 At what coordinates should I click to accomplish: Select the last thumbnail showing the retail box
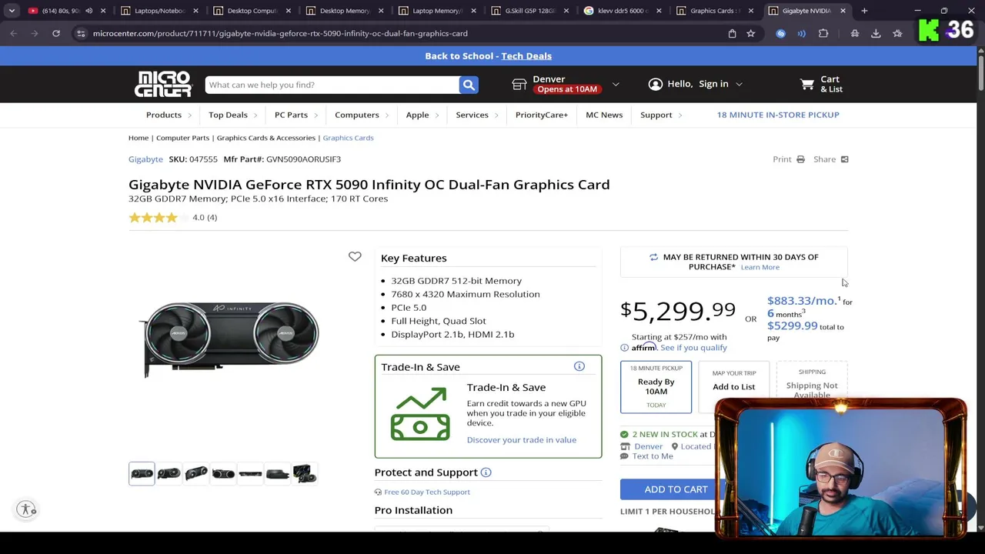coord(305,473)
